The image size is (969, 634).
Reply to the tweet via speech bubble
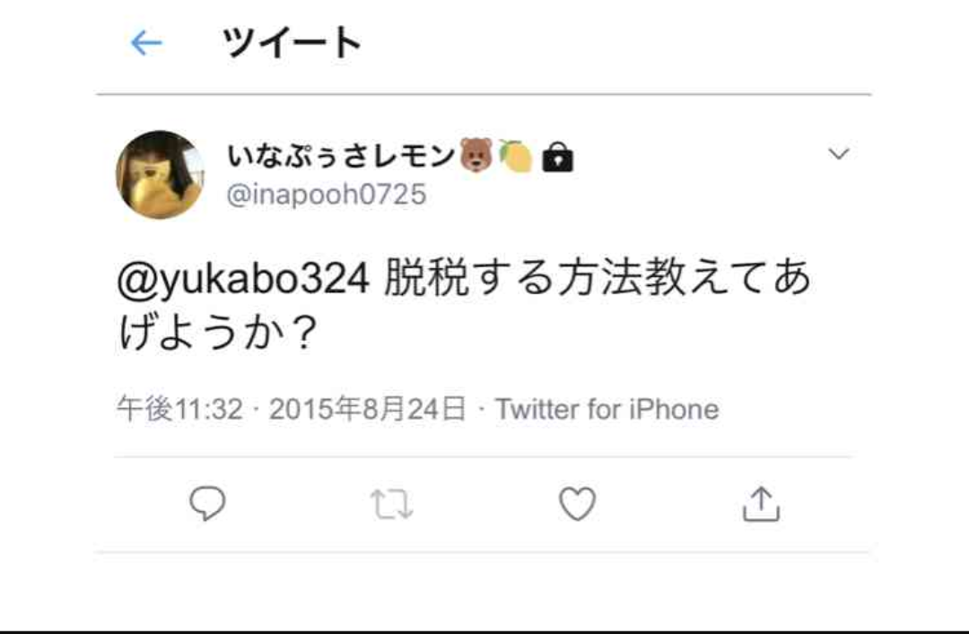(x=207, y=504)
